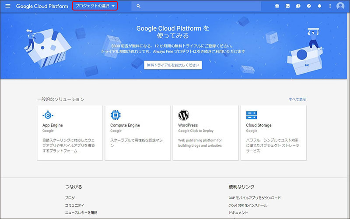This screenshot has height=219, width=350.
Task: Open the Cloud Storage card title
Action: coord(259,125)
